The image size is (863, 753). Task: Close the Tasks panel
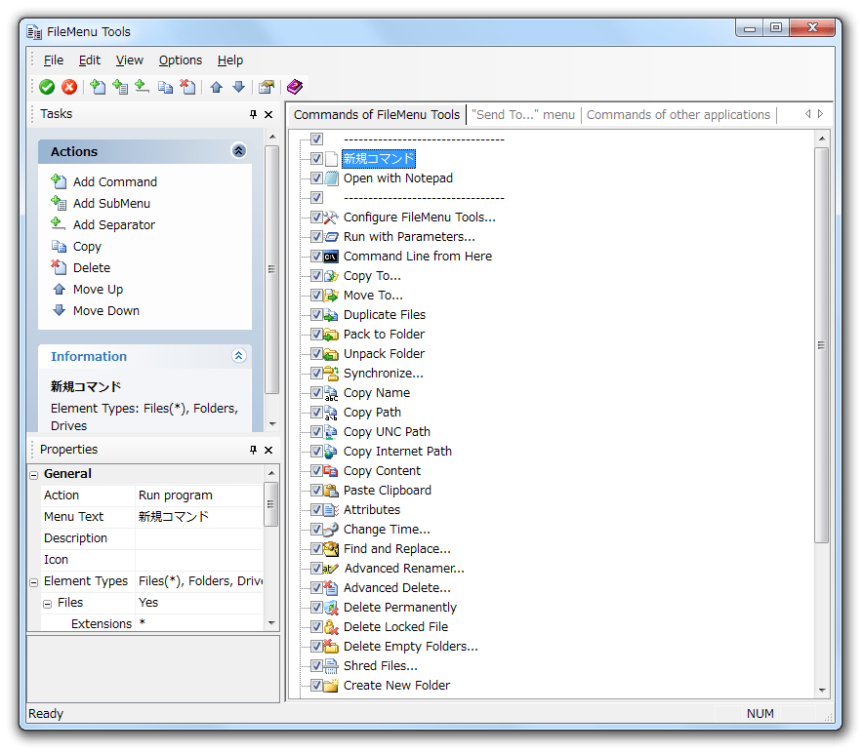[x=268, y=114]
